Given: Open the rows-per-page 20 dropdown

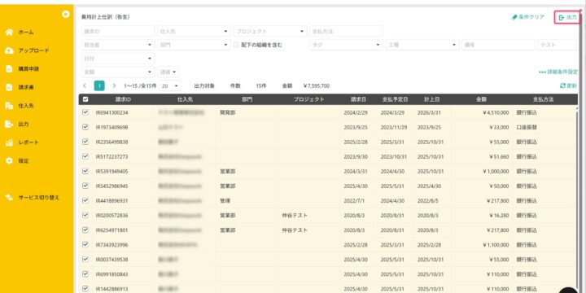Looking at the screenshot, I should point(170,85).
